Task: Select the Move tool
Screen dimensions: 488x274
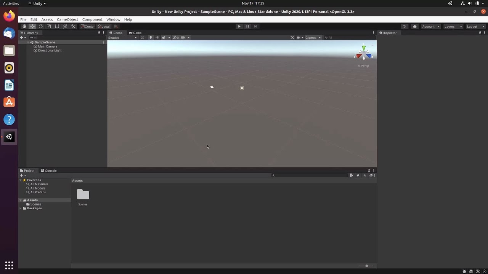Action: pos(32,27)
